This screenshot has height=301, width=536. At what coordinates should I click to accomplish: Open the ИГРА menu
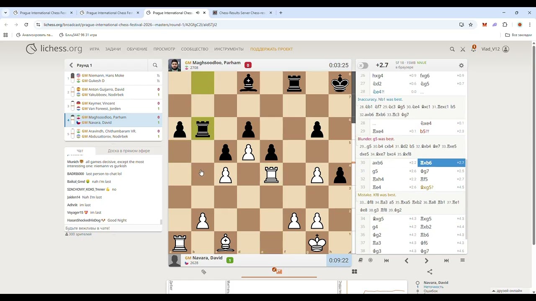point(94,49)
